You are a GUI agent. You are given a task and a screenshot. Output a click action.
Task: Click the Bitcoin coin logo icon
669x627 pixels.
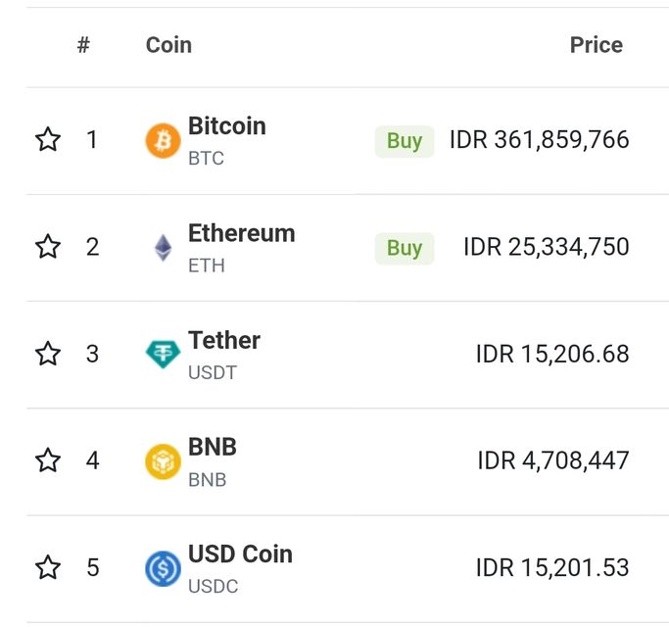pyautogui.click(x=163, y=141)
